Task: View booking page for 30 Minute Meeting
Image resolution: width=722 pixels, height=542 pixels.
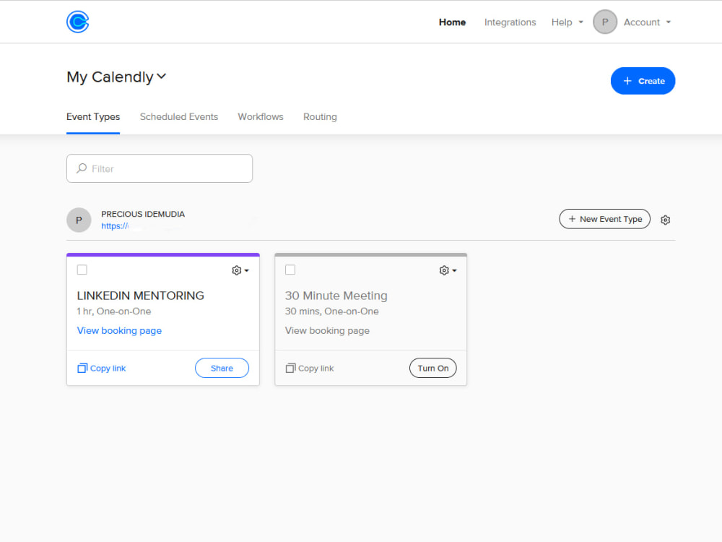Action: (327, 330)
